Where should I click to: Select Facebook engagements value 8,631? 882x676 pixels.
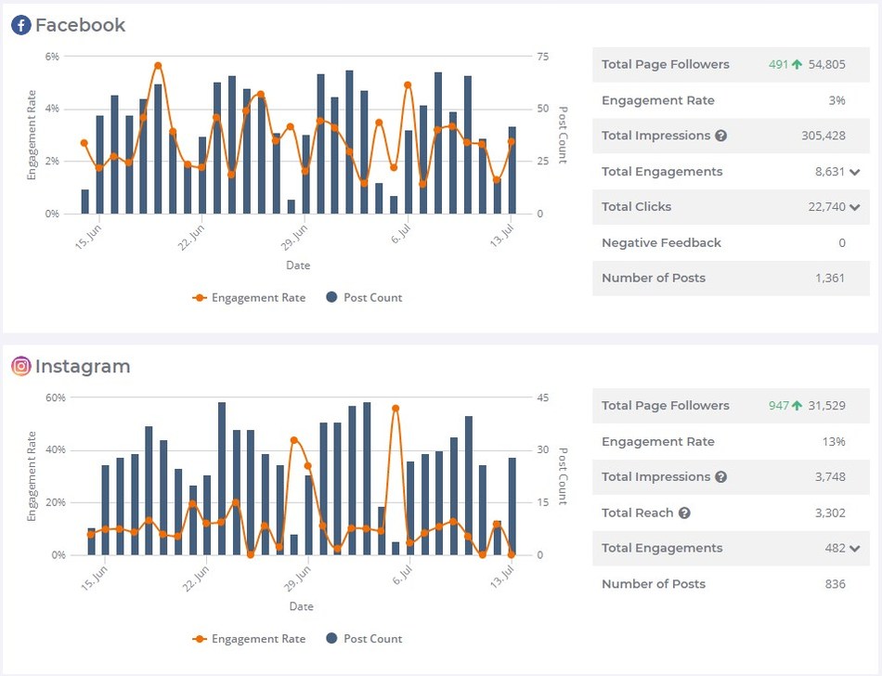pyautogui.click(x=830, y=172)
